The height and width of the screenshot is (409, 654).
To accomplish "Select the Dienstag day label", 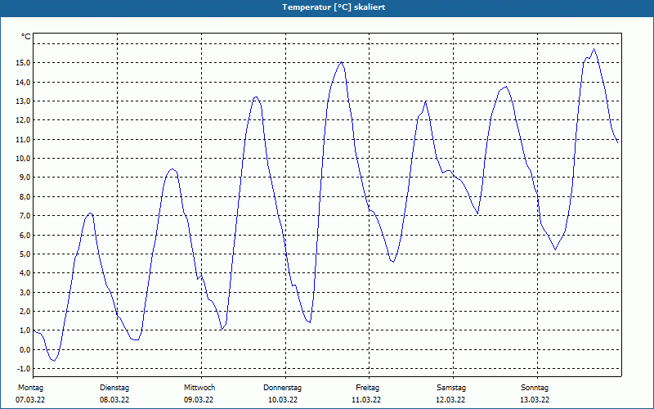I will tap(114, 388).
